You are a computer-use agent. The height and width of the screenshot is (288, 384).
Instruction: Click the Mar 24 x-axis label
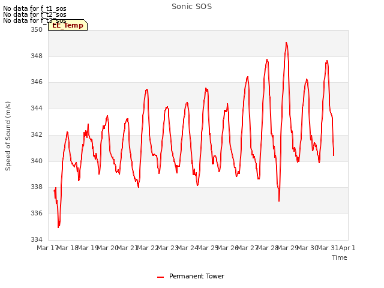click(x=187, y=248)
